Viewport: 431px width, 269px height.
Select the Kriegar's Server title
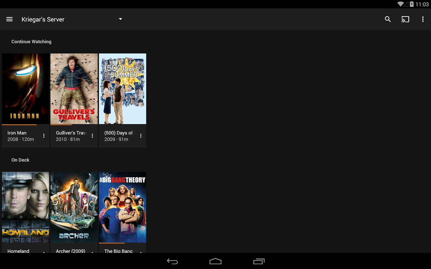click(43, 19)
